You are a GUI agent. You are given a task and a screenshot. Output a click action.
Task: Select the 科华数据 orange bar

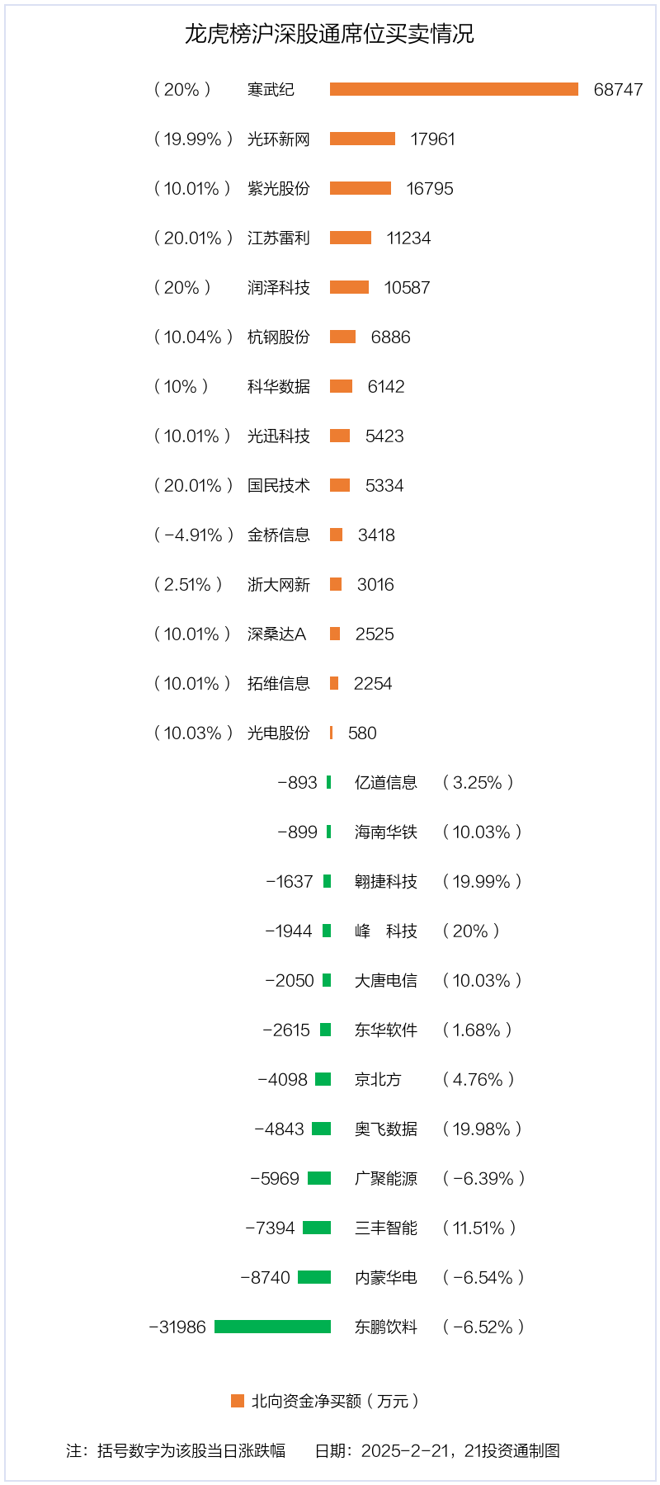pyautogui.click(x=341, y=386)
